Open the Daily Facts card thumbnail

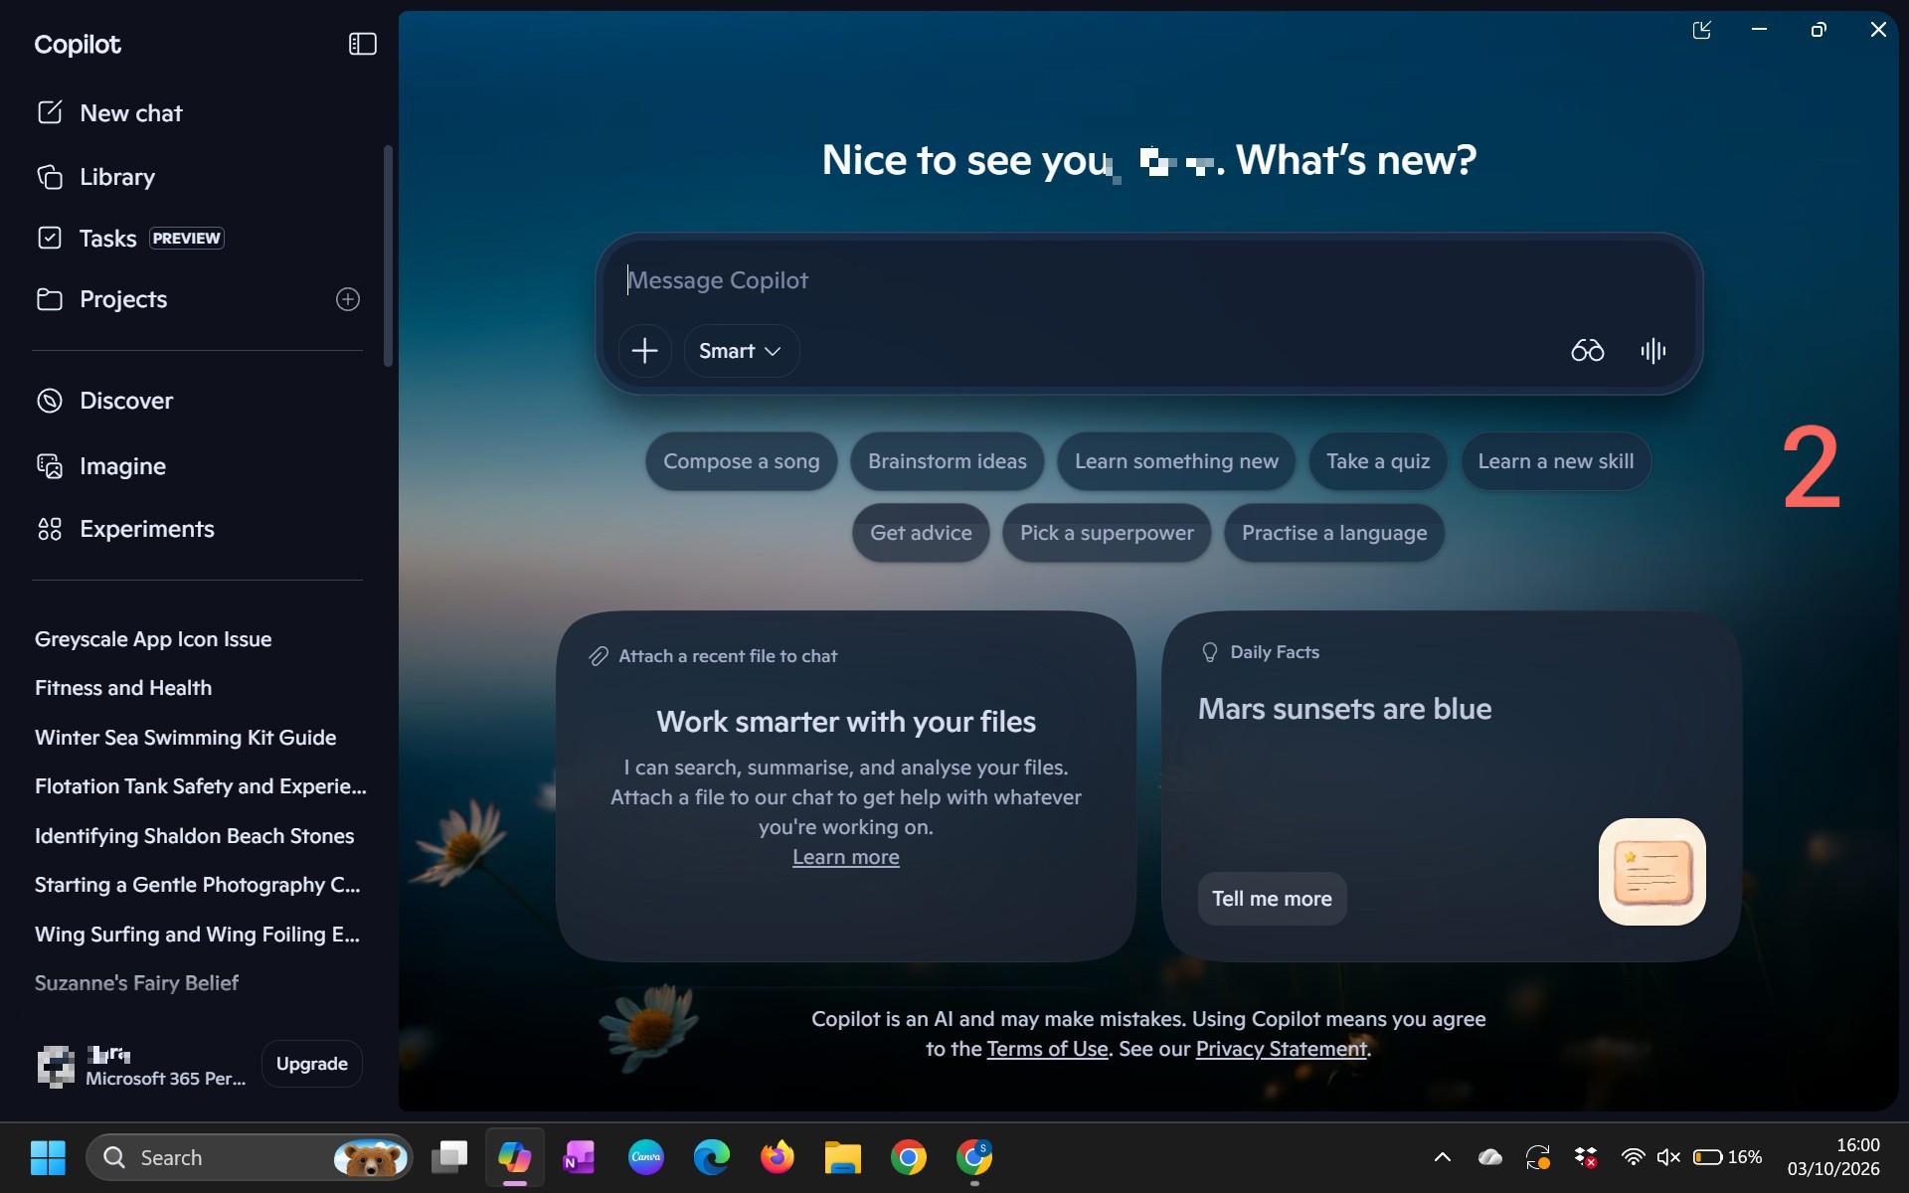pyautogui.click(x=1651, y=872)
